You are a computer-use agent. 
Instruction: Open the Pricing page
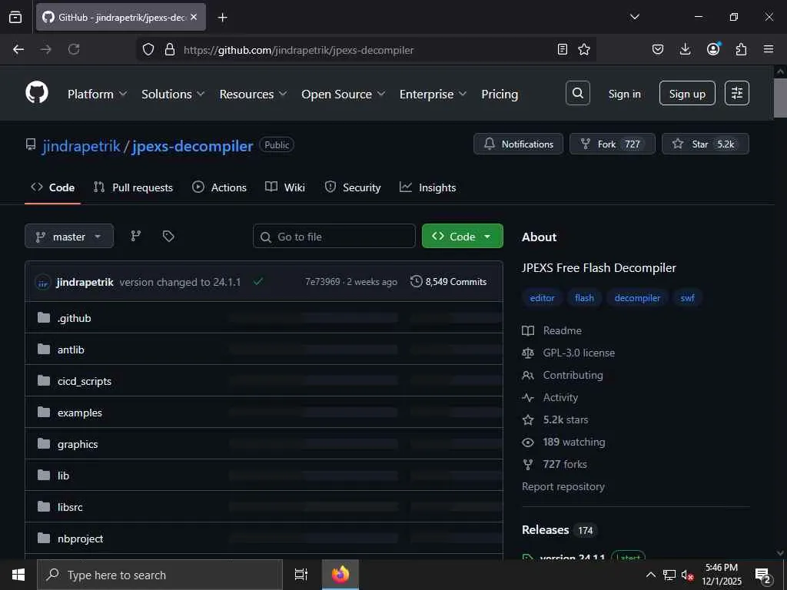click(500, 94)
